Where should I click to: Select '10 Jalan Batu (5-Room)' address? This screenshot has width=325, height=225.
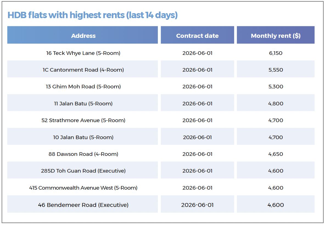pos(83,137)
